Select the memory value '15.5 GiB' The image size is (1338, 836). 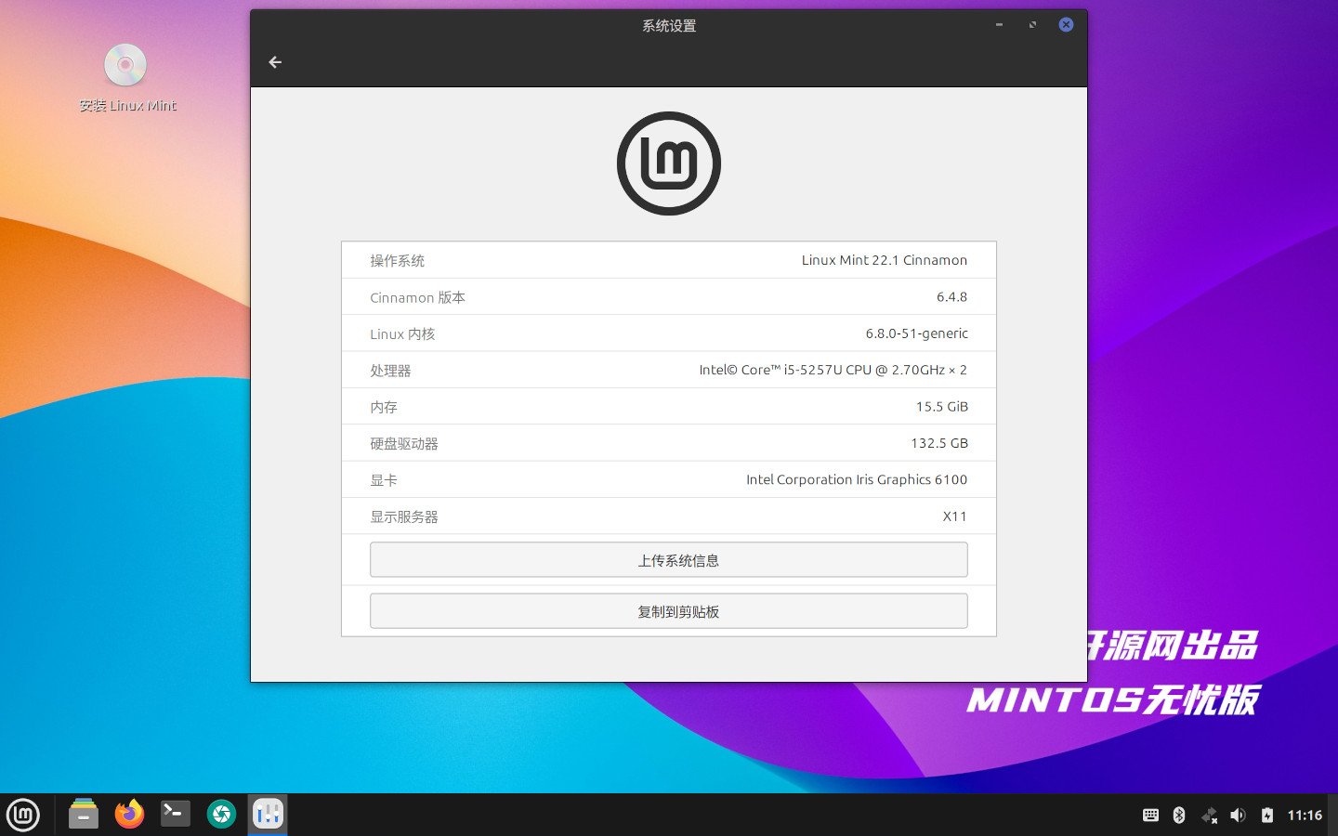point(942,407)
